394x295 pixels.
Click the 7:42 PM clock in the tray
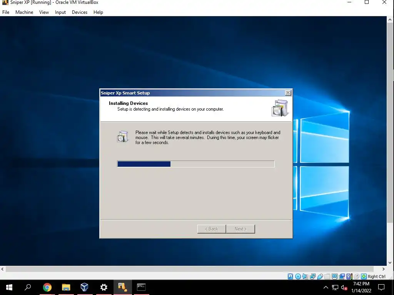coord(361,284)
